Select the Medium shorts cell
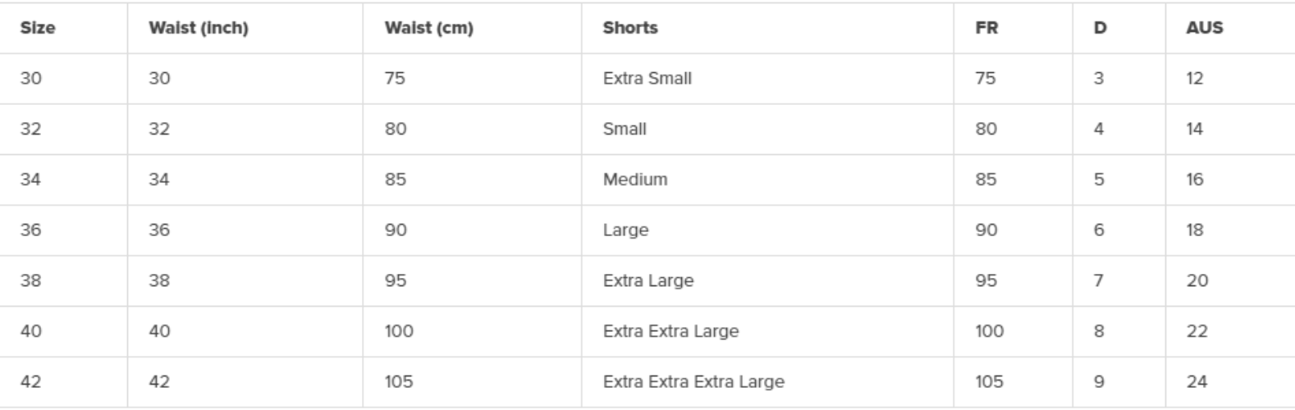The height and width of the screenshot is (410, 1295). tap(634, 180)
